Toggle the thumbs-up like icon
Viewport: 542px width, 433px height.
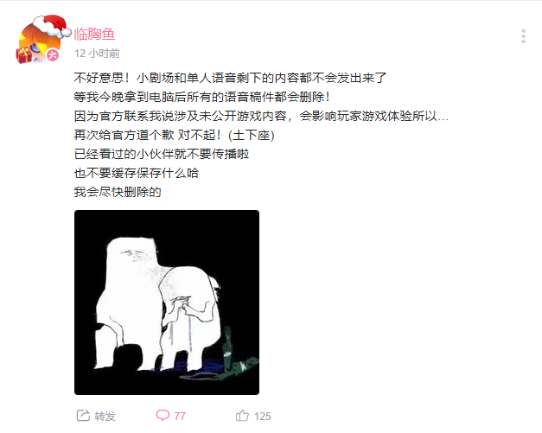[x=242, y=416]
